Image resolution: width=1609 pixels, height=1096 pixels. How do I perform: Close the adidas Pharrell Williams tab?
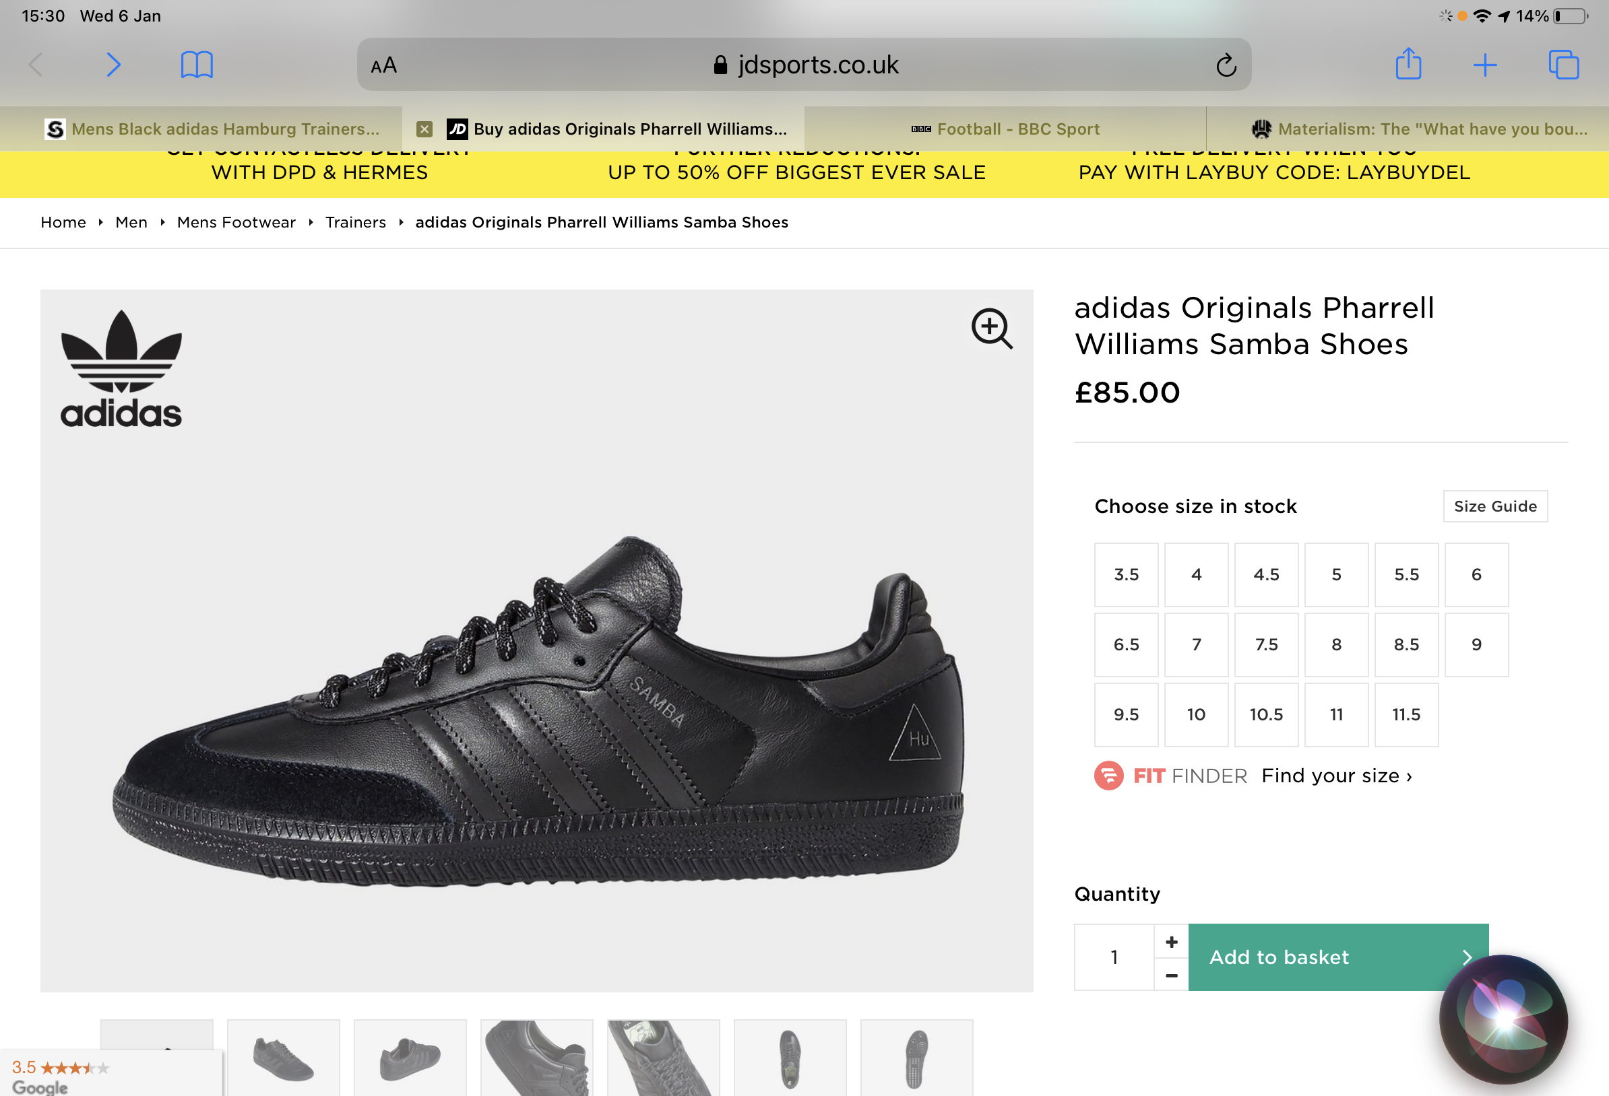[x=424, y=129]
